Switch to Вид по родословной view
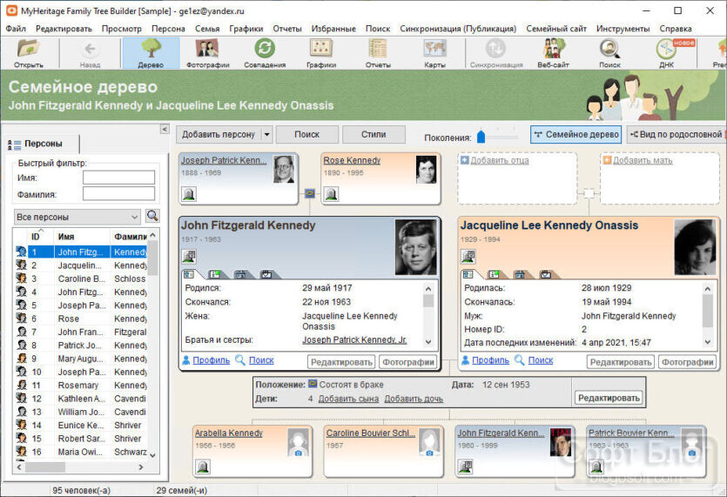727x497 pixels. 677,134
